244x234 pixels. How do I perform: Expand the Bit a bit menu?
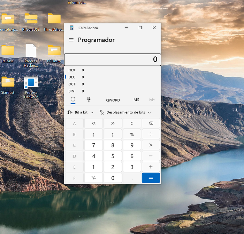(x=81, y=112)
